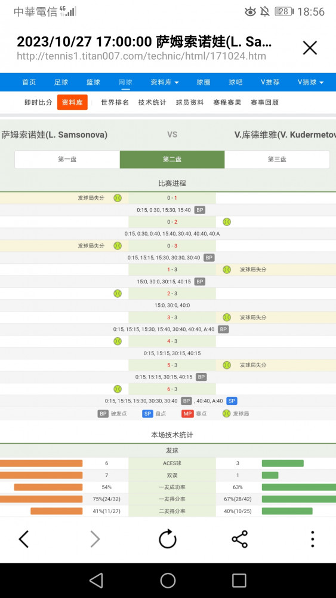Expand the V猜球 dropdown menu

click(x=310, y=82)
